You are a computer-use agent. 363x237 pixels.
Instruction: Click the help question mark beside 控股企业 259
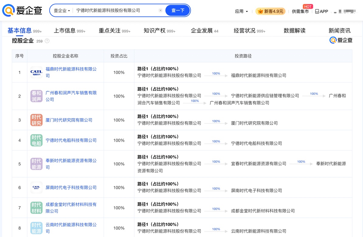click(x=47, y=40)
